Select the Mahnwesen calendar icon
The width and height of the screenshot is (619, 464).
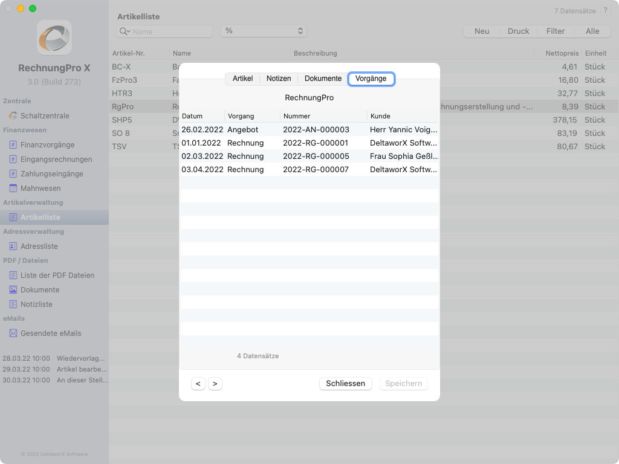pos(13,188)
